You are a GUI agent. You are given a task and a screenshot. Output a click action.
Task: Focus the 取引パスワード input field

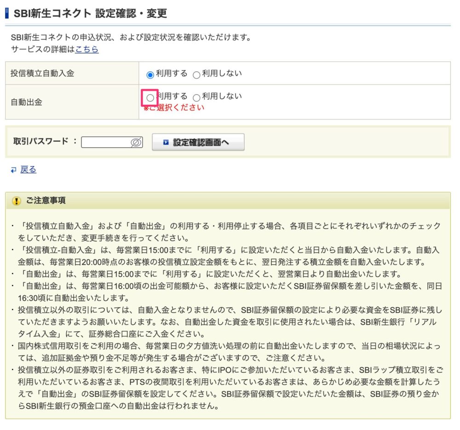[x=112, y=142]
